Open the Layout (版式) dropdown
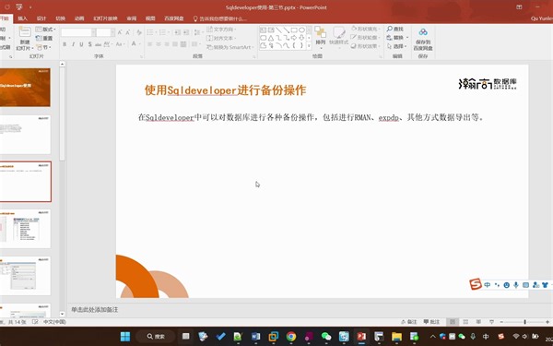 tap(46, 29)
